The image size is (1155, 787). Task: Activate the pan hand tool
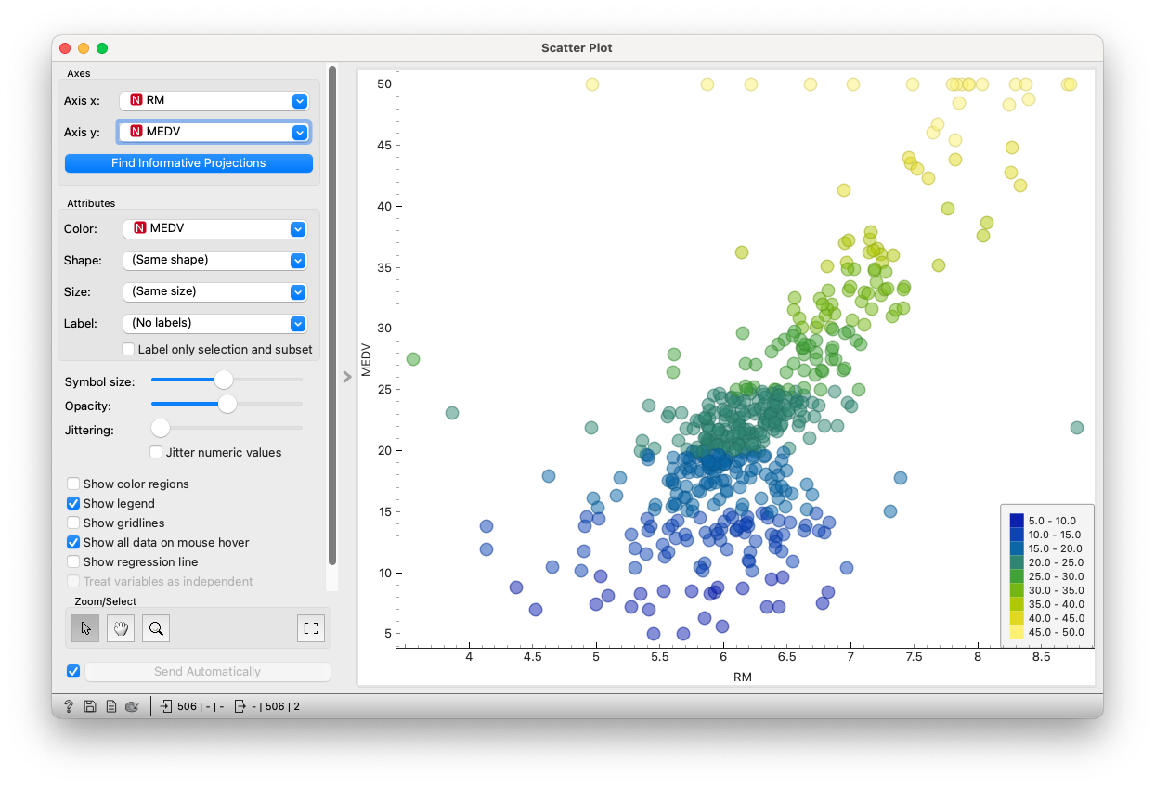click(121, 628)
